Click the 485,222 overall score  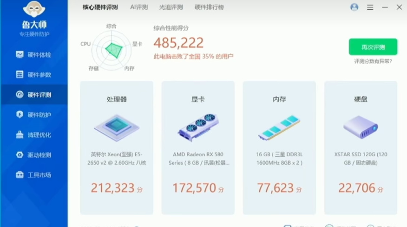(x=178, y=43)
